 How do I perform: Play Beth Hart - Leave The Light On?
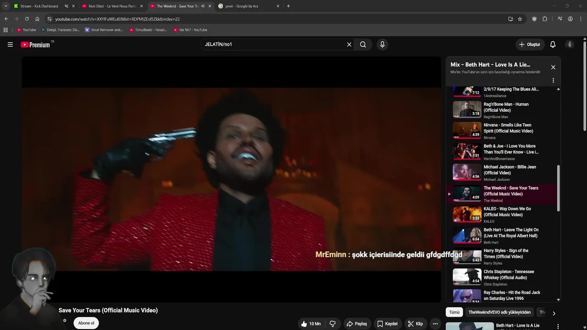(503, 236)
